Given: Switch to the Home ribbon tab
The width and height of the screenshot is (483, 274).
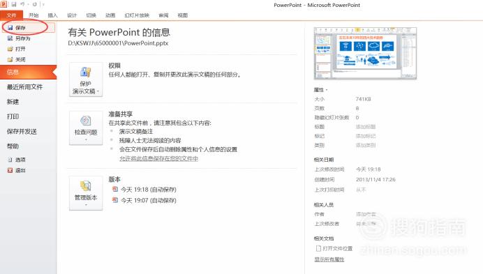Looking at the screenshot, I should (34, 15).
